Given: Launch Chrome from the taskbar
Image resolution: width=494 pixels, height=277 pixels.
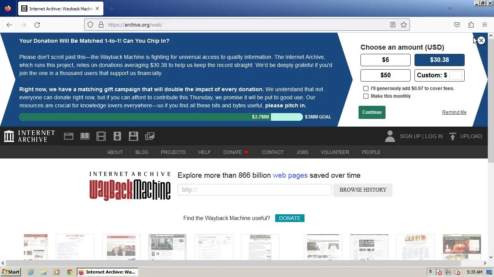Looking at the screenshot, I should (x=70, y=272).
